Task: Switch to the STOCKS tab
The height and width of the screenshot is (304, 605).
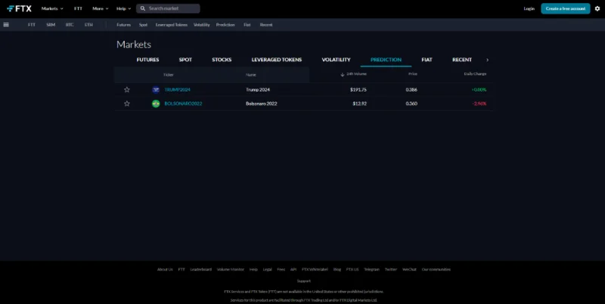Action: pos(222,60)
